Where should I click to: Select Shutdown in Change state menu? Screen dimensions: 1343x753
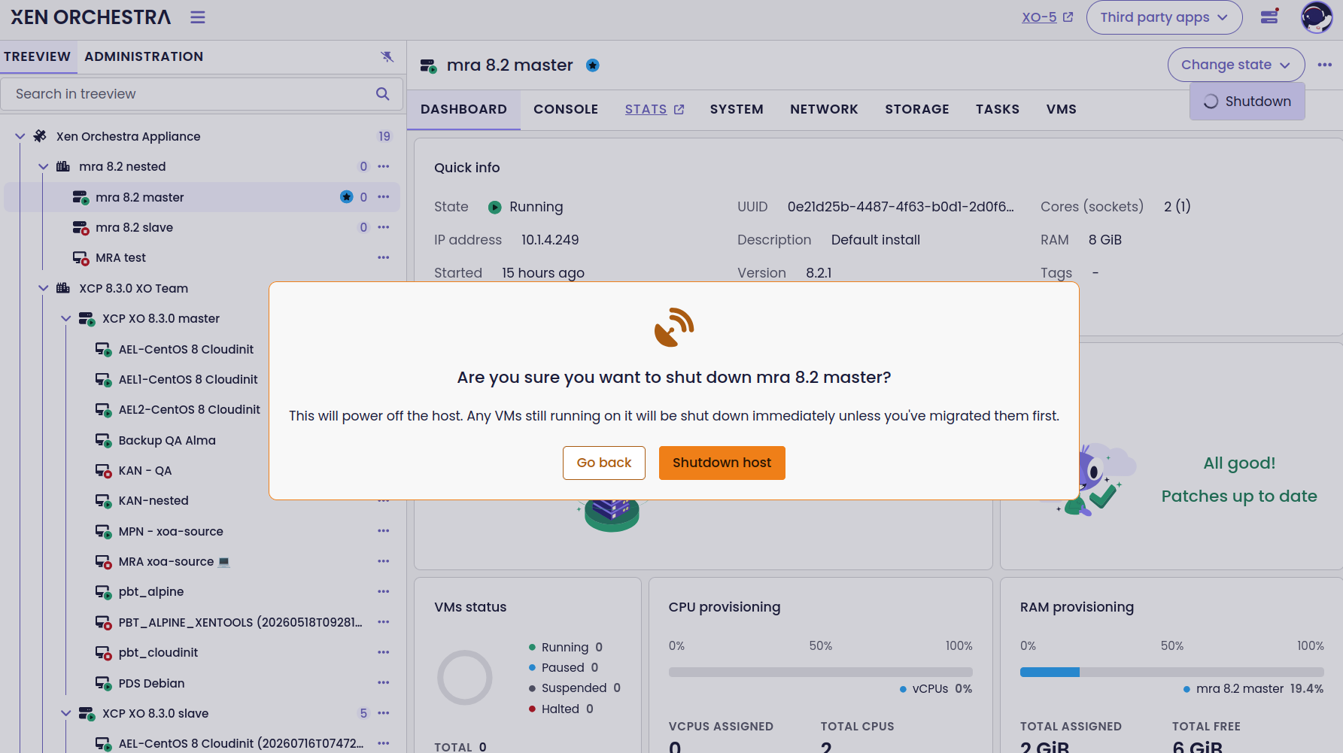tap(1247, 102)
